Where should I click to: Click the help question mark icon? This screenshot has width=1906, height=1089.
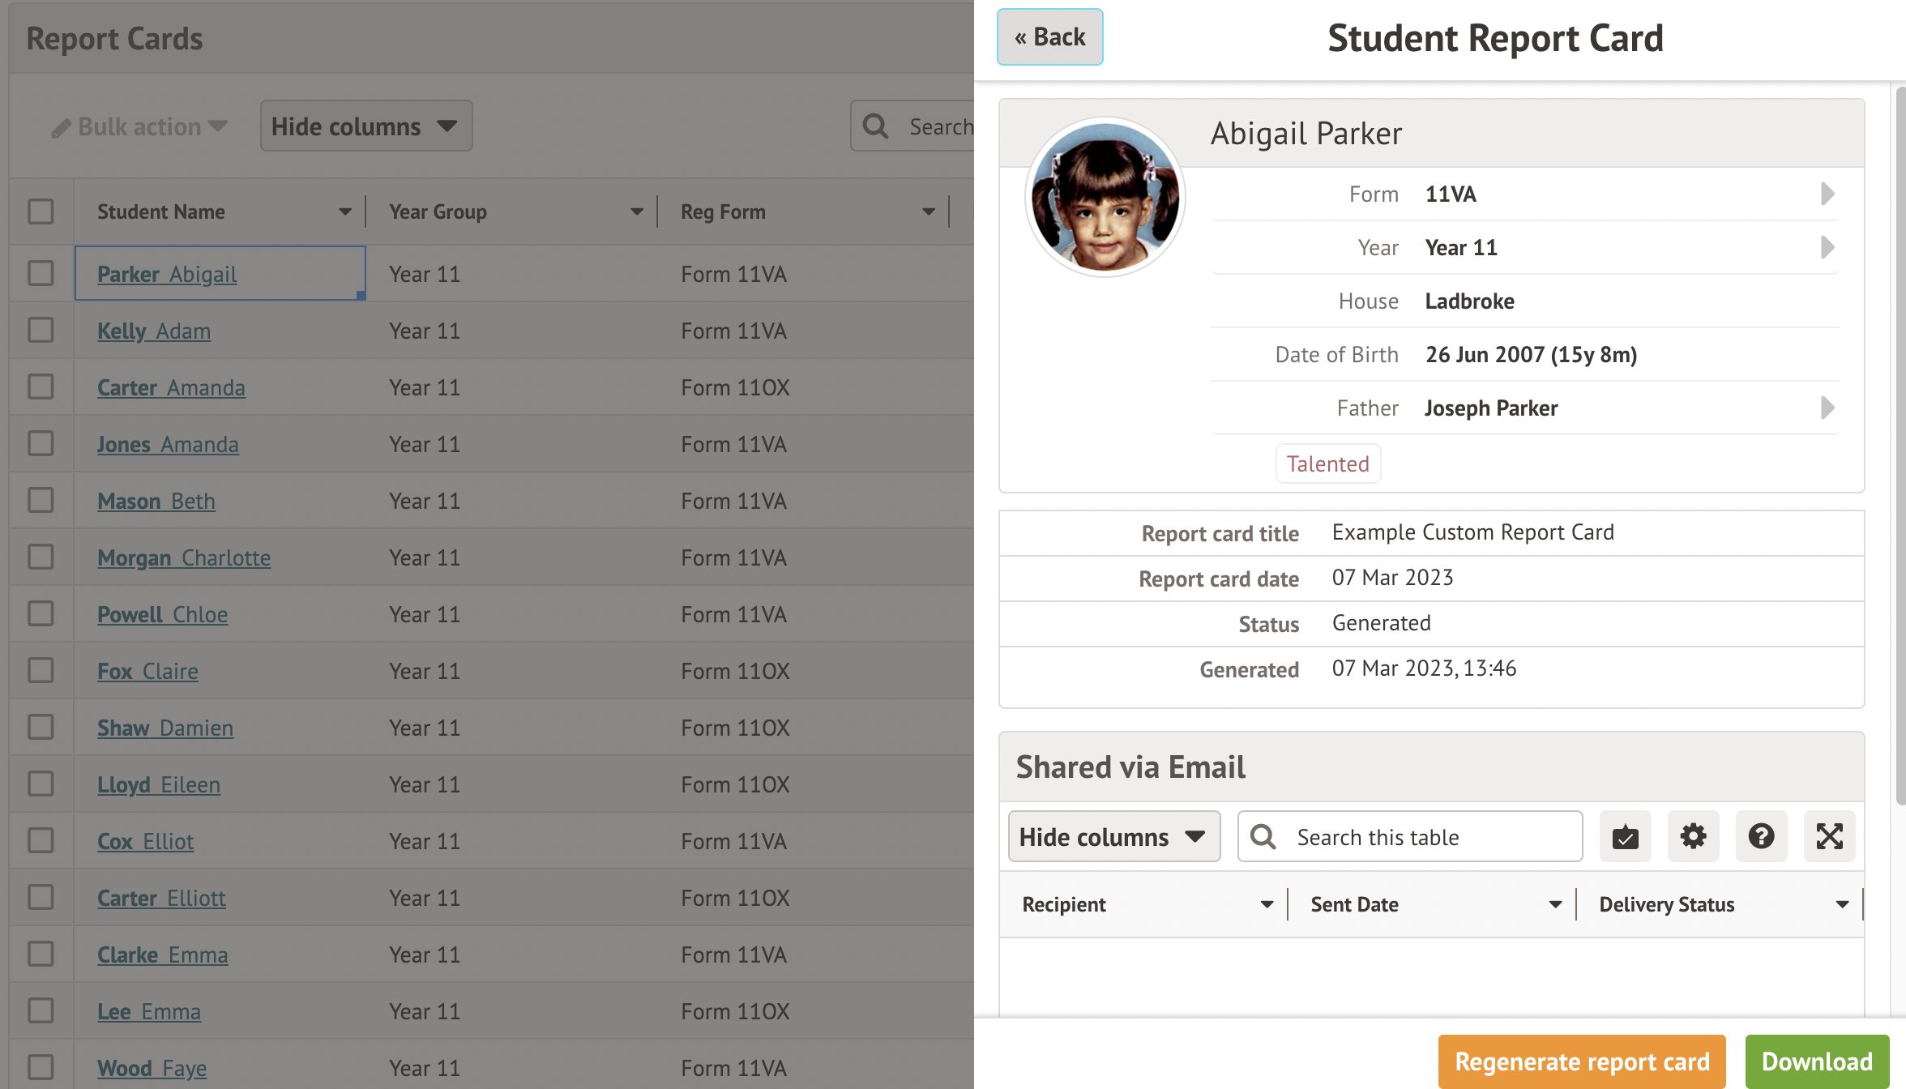click(x=1761, y=836)
